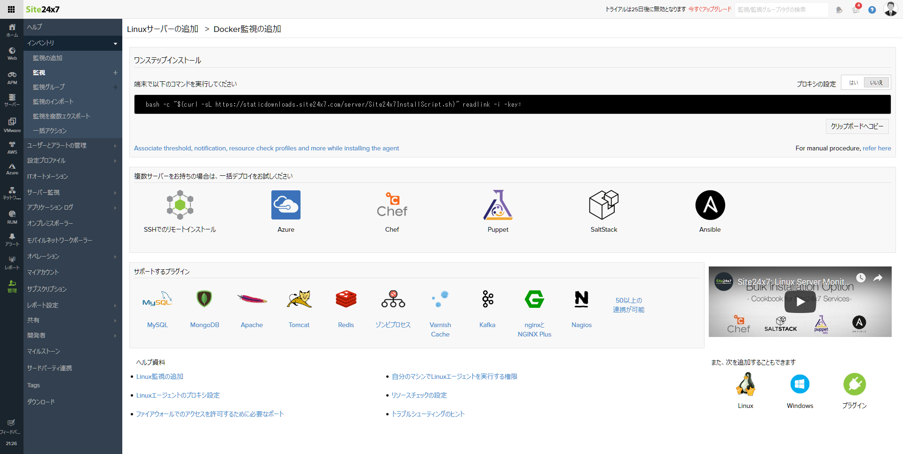Open the ダウンロード menu item
This screenshot has width=903, height=454.
[41, 401]
